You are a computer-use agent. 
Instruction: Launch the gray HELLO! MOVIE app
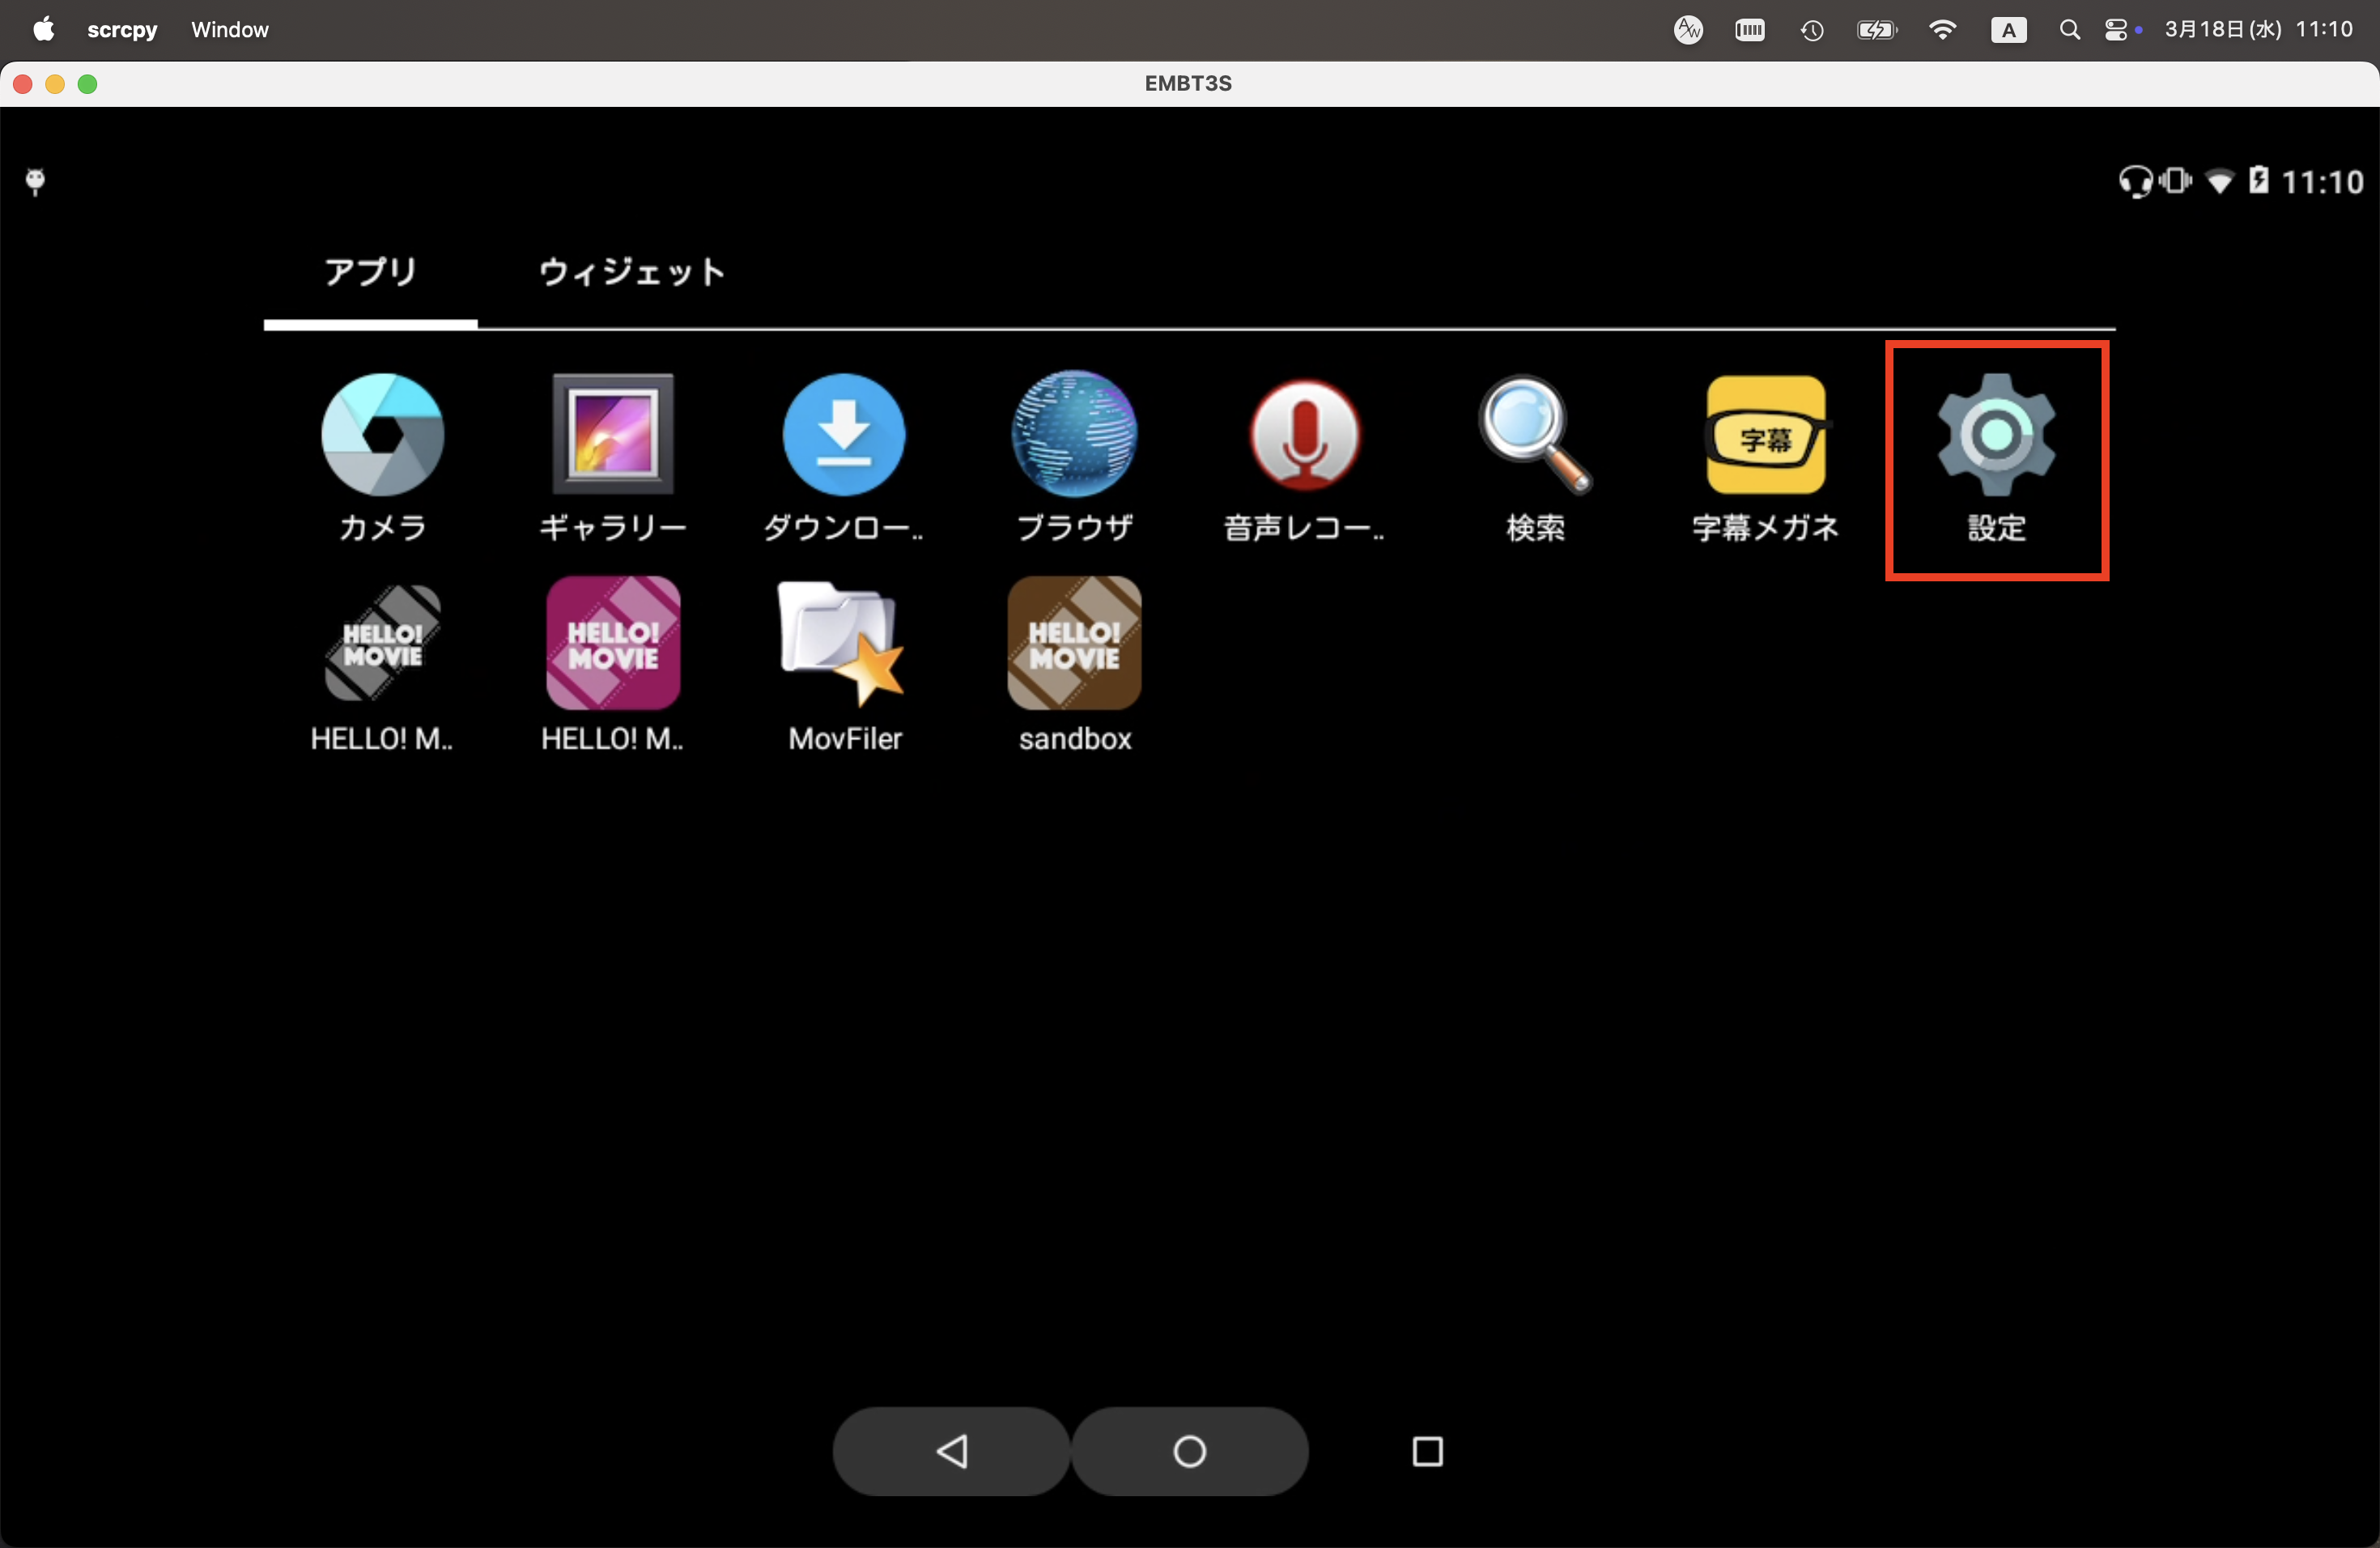pos(382,644)
